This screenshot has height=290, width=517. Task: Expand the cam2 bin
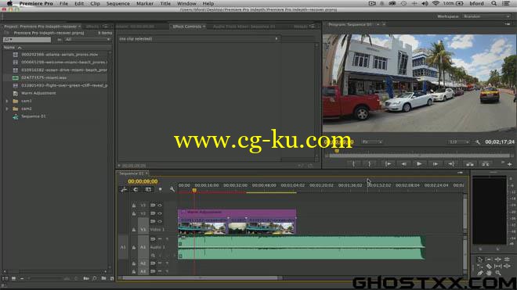click(x=7, y=109)
